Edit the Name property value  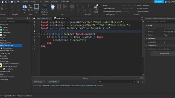pos(169,32)
